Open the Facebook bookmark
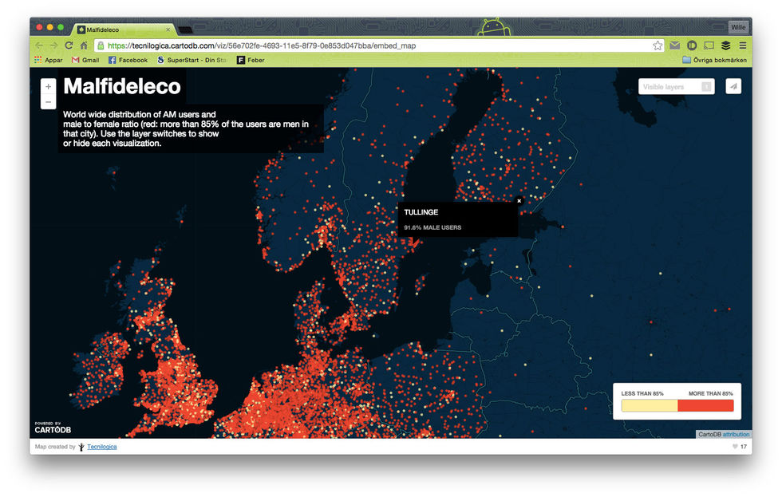This screenshot has height=497, width=782. 128,60
